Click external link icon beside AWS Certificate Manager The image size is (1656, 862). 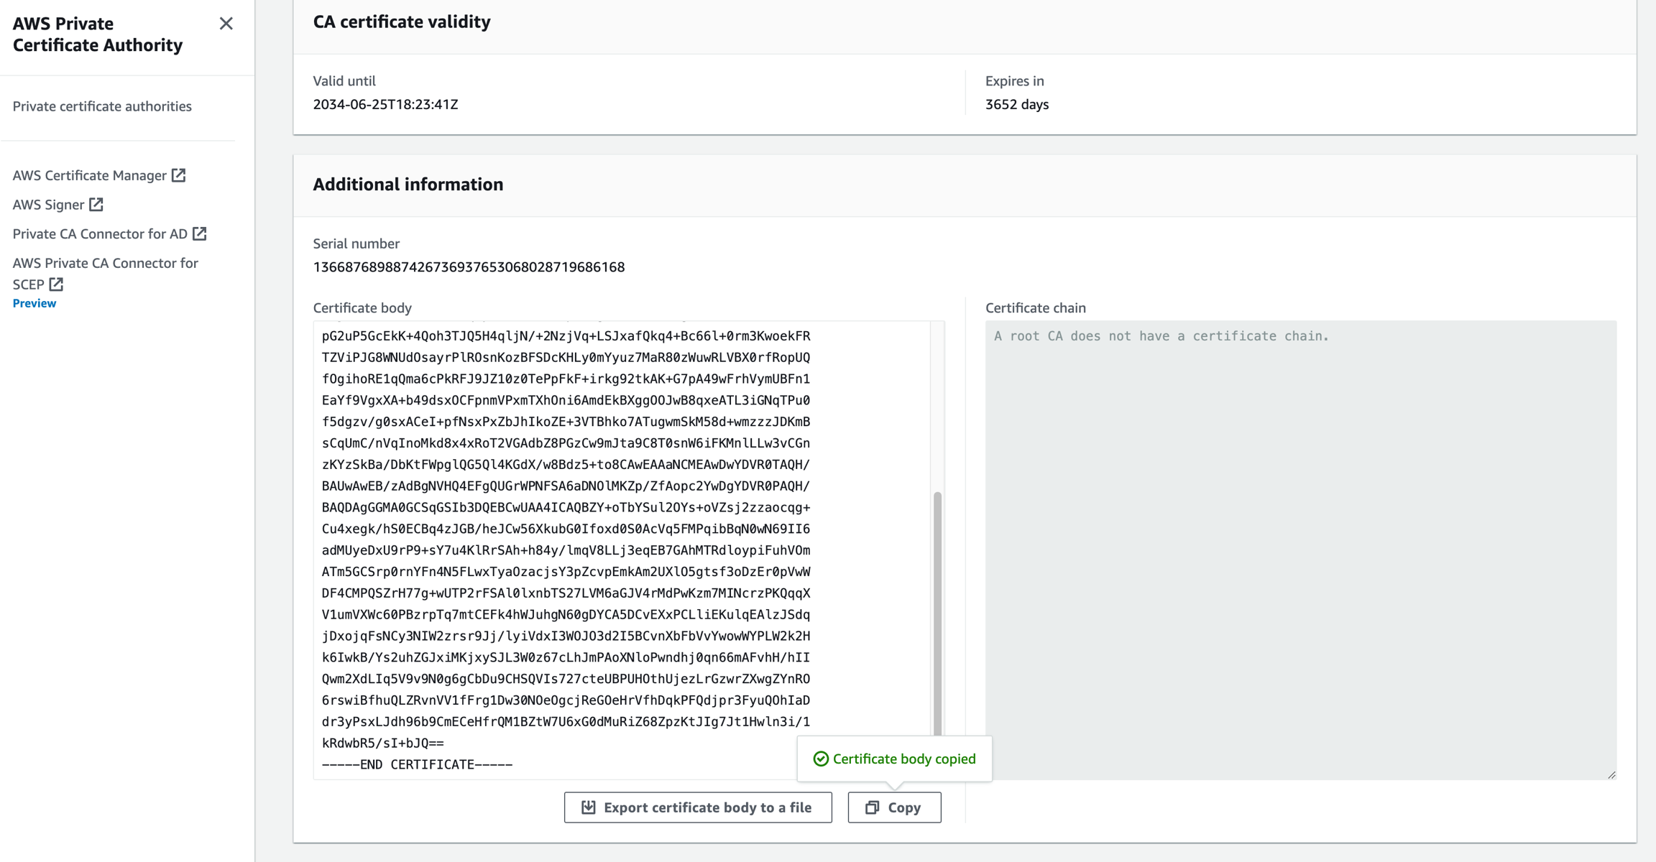(x=179, y=175)
